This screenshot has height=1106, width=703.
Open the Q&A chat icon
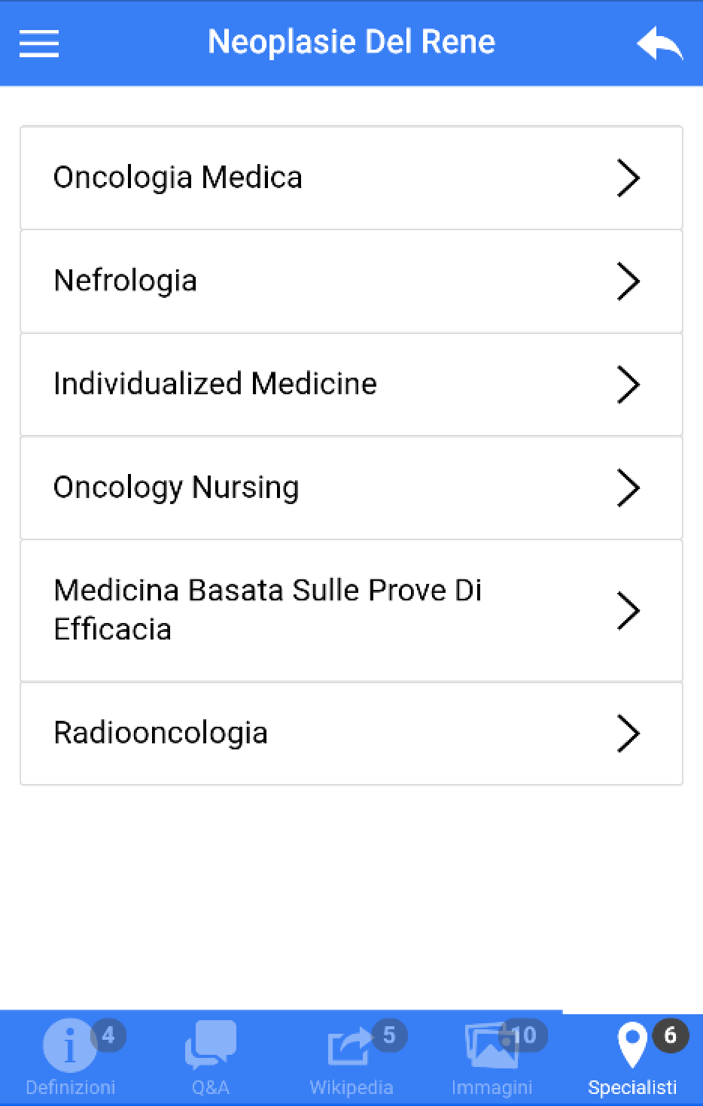coord(210,1044)
